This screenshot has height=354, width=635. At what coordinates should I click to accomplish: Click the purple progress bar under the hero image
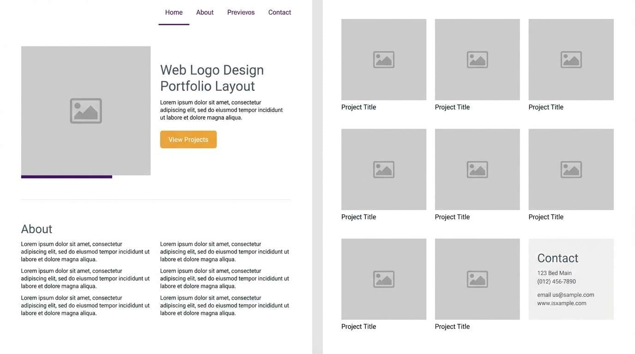point(66,176)
